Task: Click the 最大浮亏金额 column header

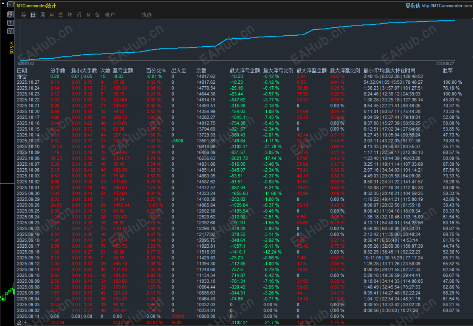Action: (245, 71)
